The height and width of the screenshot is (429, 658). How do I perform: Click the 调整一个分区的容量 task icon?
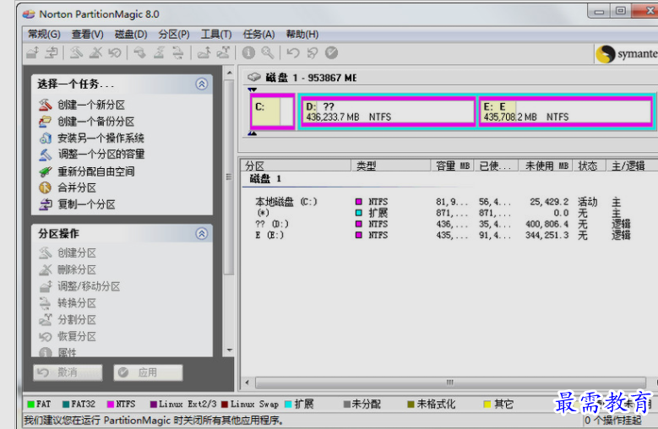[45, 155]
